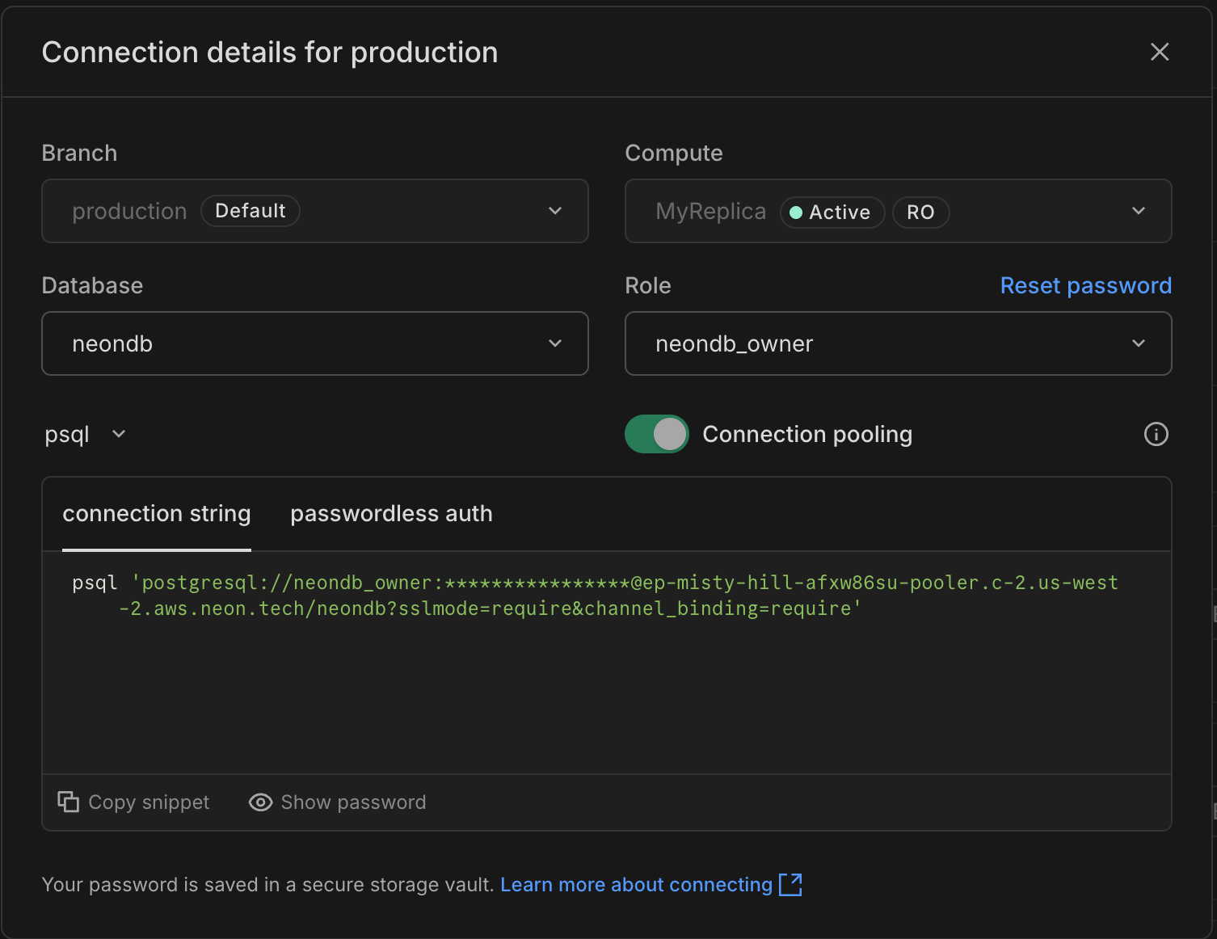The image size is (1217, 939).
Task: Click the RO badge on the Compute field
Action: (920, 212)
